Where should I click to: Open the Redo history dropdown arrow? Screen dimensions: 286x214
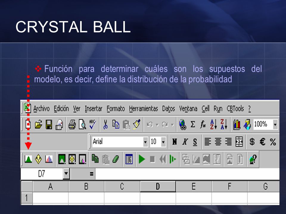click(x=172, y=125)
